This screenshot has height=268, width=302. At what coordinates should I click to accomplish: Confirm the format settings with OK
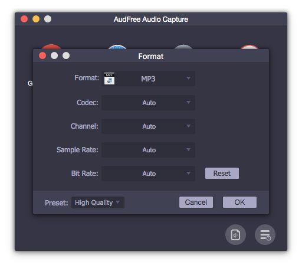pyautogui.click(x=239, y=202)
